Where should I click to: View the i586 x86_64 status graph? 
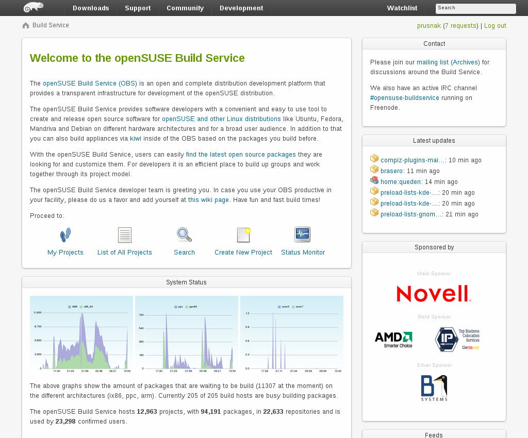(81, 334)
